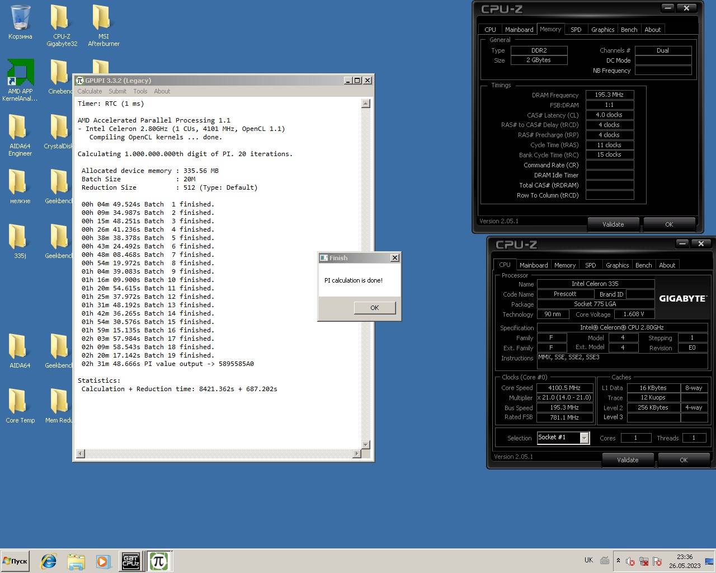Open the Calculate menu in GPUPI

click(89, 91)
